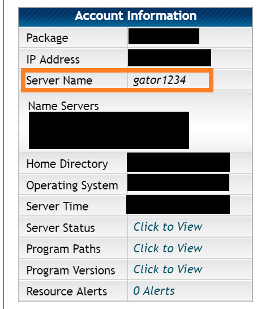Image resolution: width=274 pixels, height=309 pixels.
Task: Open Program Paths Click to View link
Action: (168, 248)
